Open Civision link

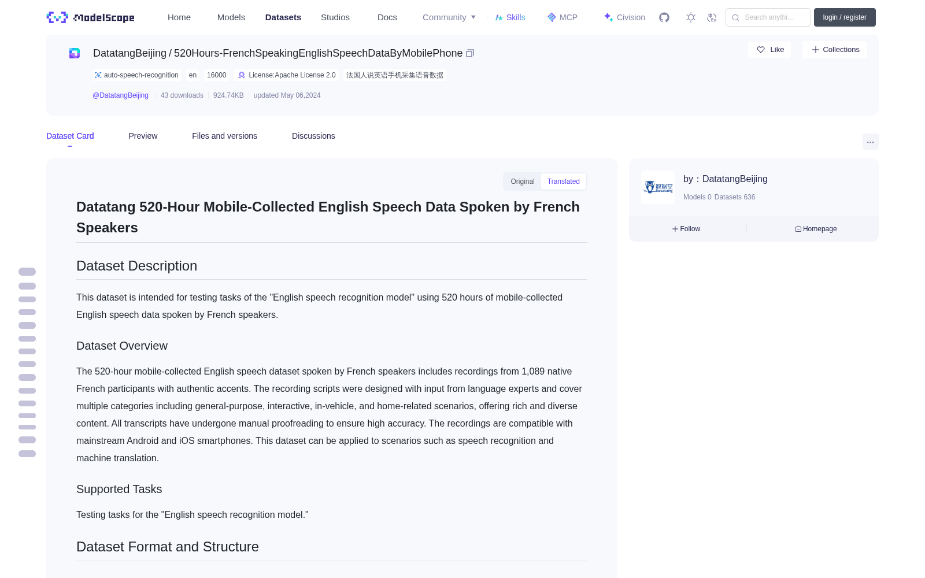[624, 17]
